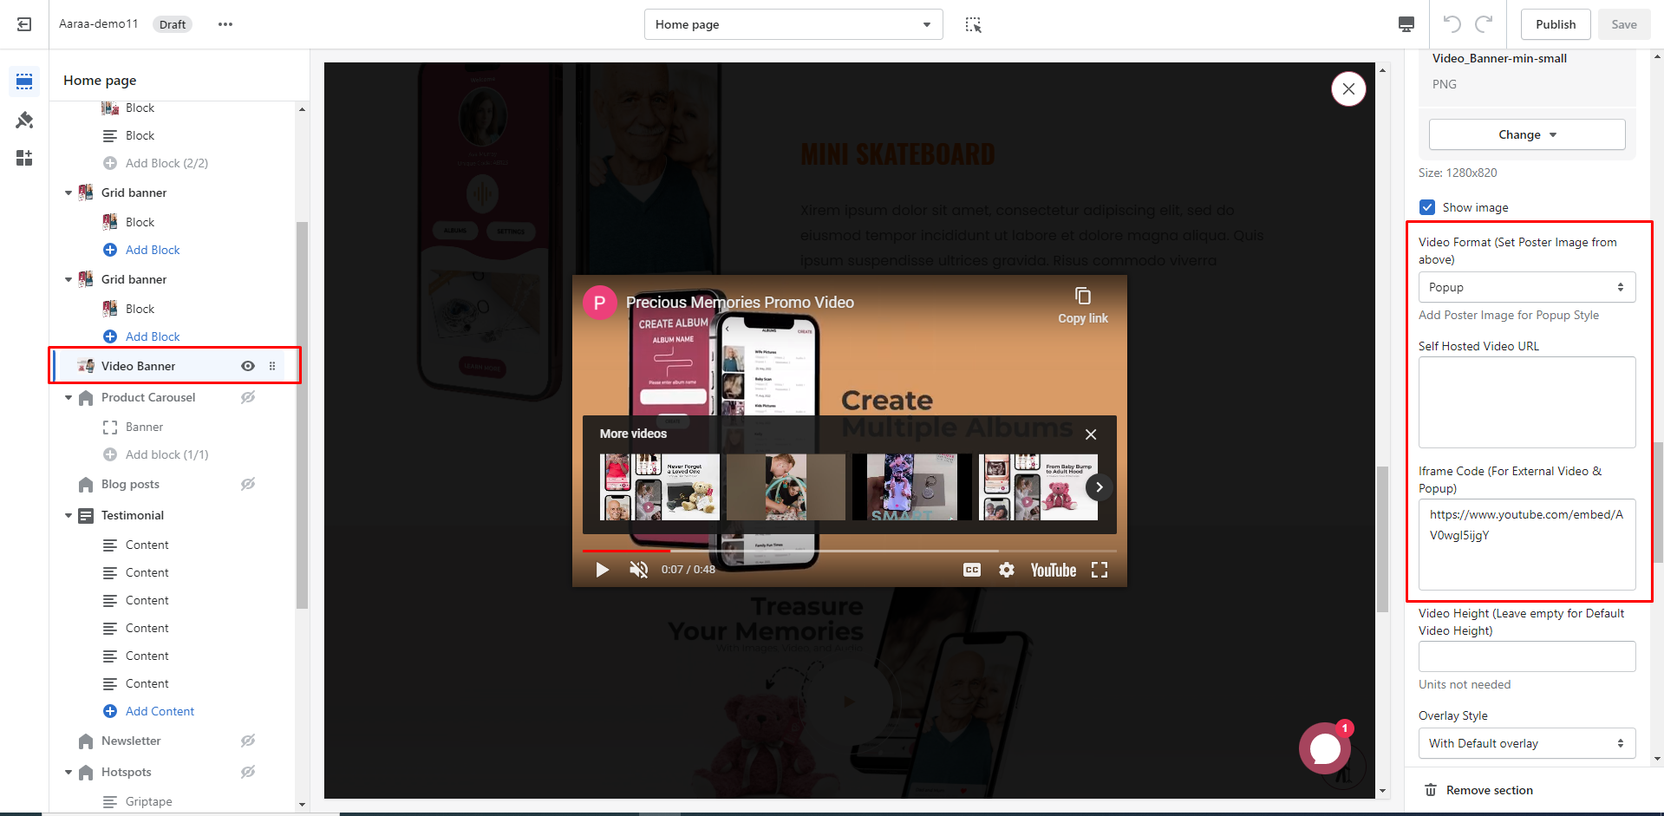
Task: Collapse the Hotspots section
Action: (69, 772)
